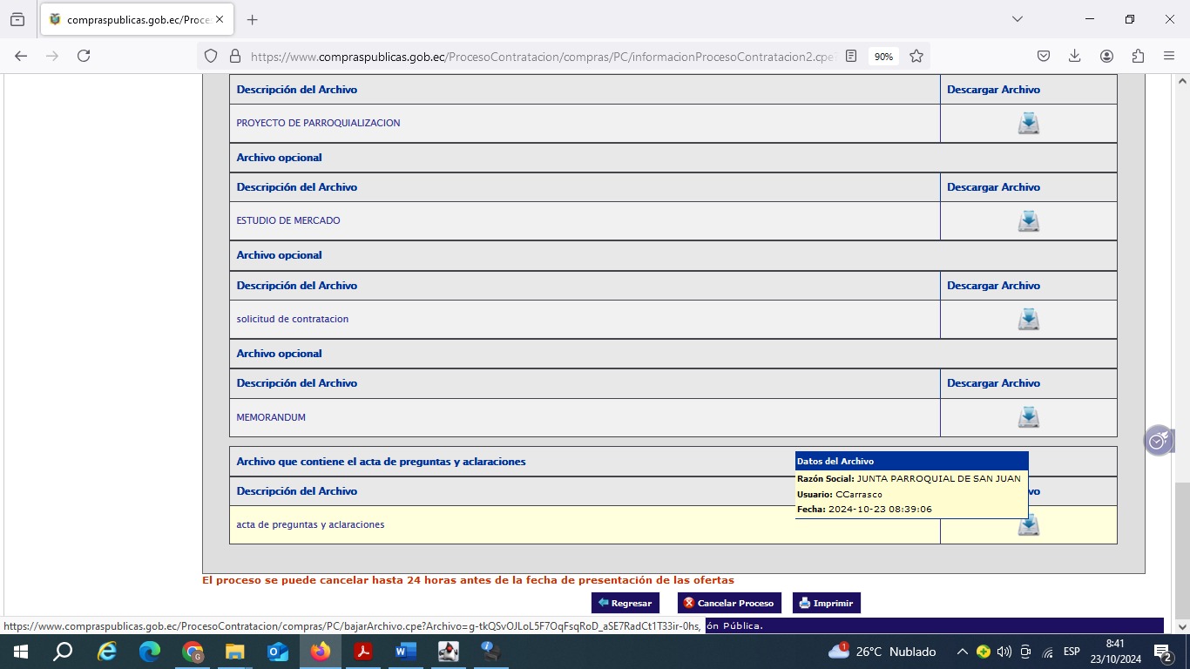Viewport: 1190px width, 669px height.
Task: Select the compraspublicas.gob.ec tab
Action: click(131, 19)
